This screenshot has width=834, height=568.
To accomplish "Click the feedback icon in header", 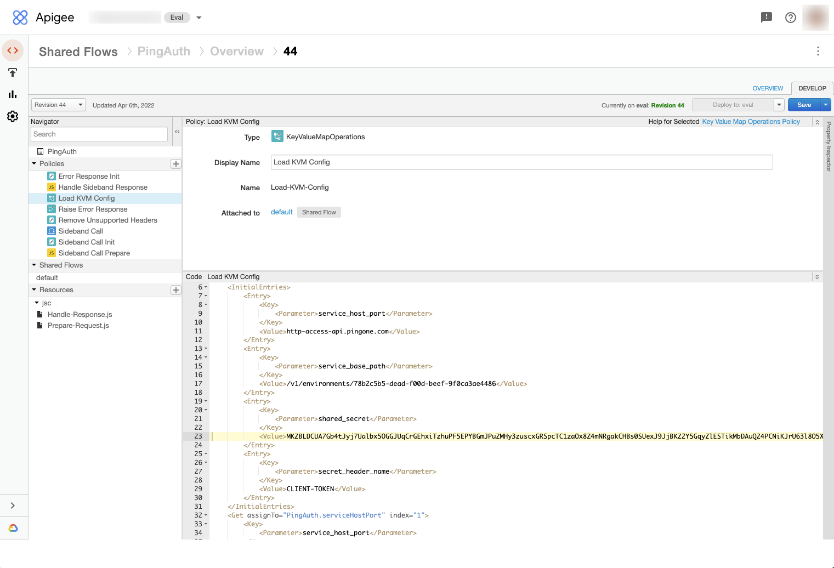I will [766, 18].
